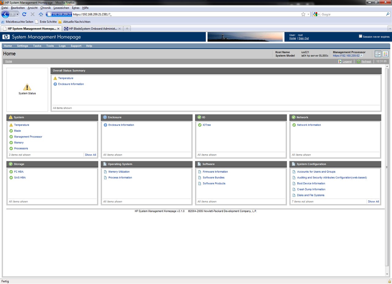Open Disks and File Systems link

[x=311, y=195]
